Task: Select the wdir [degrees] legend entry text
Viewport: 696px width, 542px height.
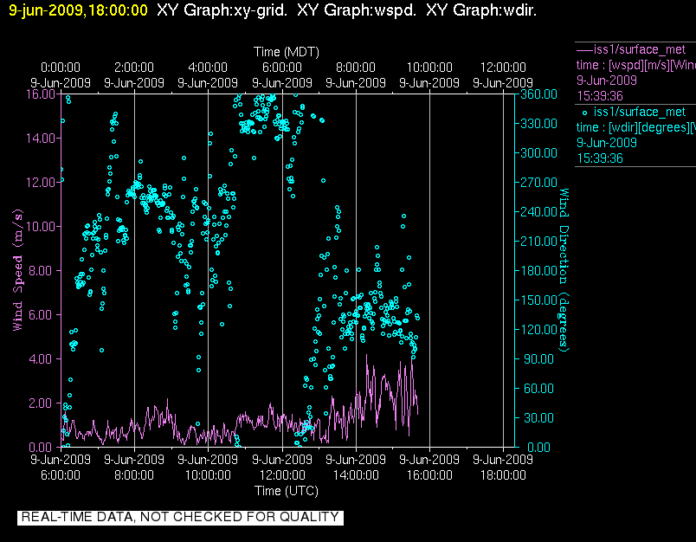Action: coord(636,127)
